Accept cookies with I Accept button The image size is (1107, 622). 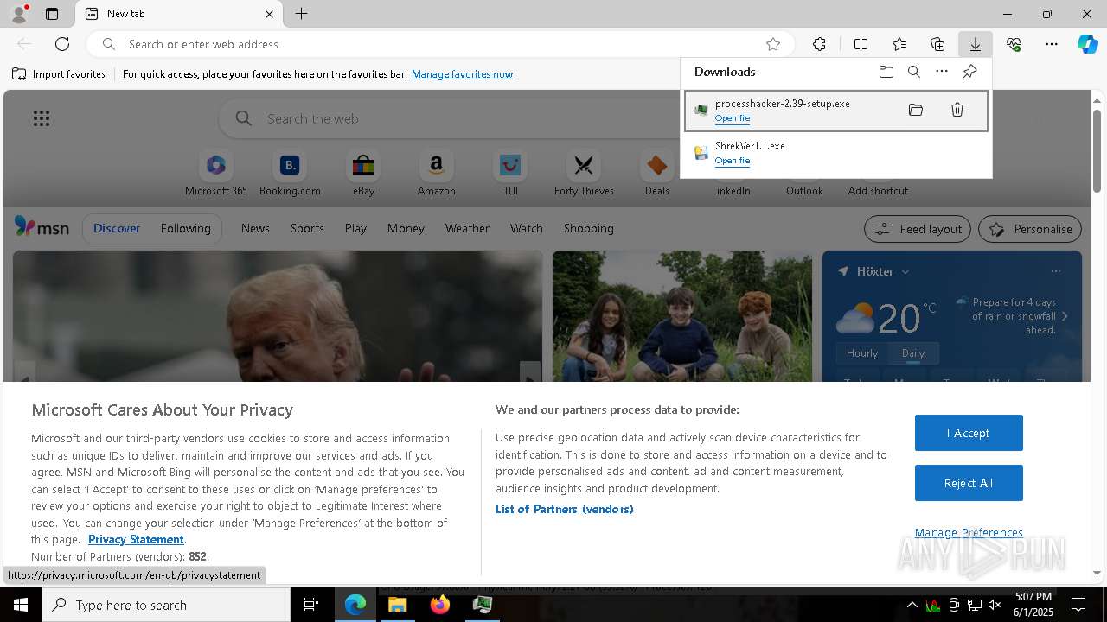pos(969,433)
